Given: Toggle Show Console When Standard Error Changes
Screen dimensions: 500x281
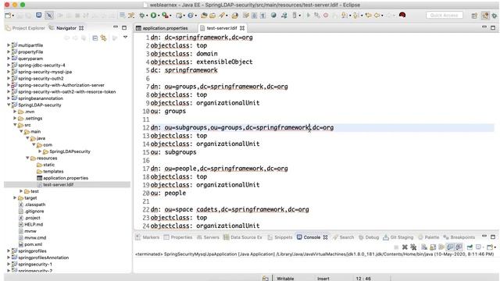Looking at the screenshot, I should click(x=459, y=247).
